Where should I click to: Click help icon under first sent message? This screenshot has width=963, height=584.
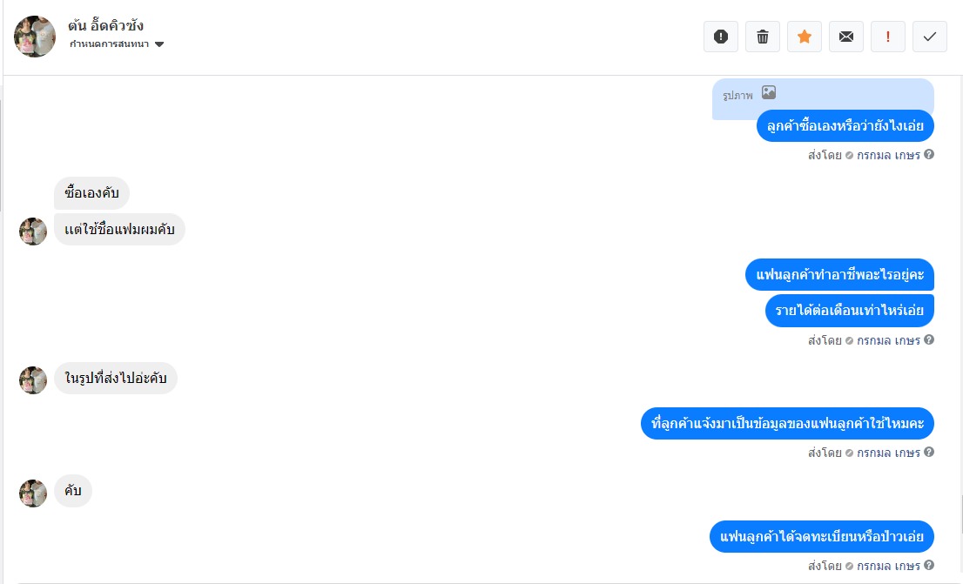[928, 155]
